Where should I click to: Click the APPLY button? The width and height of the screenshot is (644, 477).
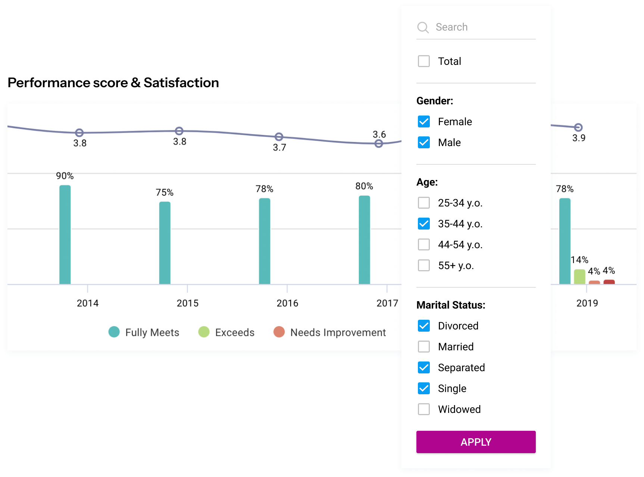click(476, 442)
